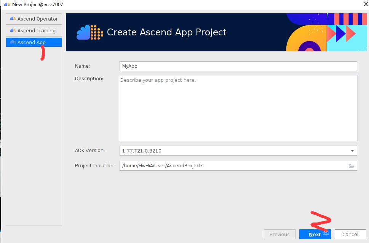
Task: Click the Ascend App cloud icon
Action: (13, 42)
